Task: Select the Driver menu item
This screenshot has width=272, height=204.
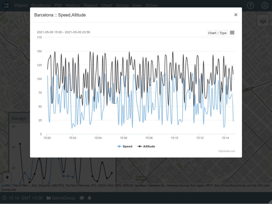Action: pos(152,5)
